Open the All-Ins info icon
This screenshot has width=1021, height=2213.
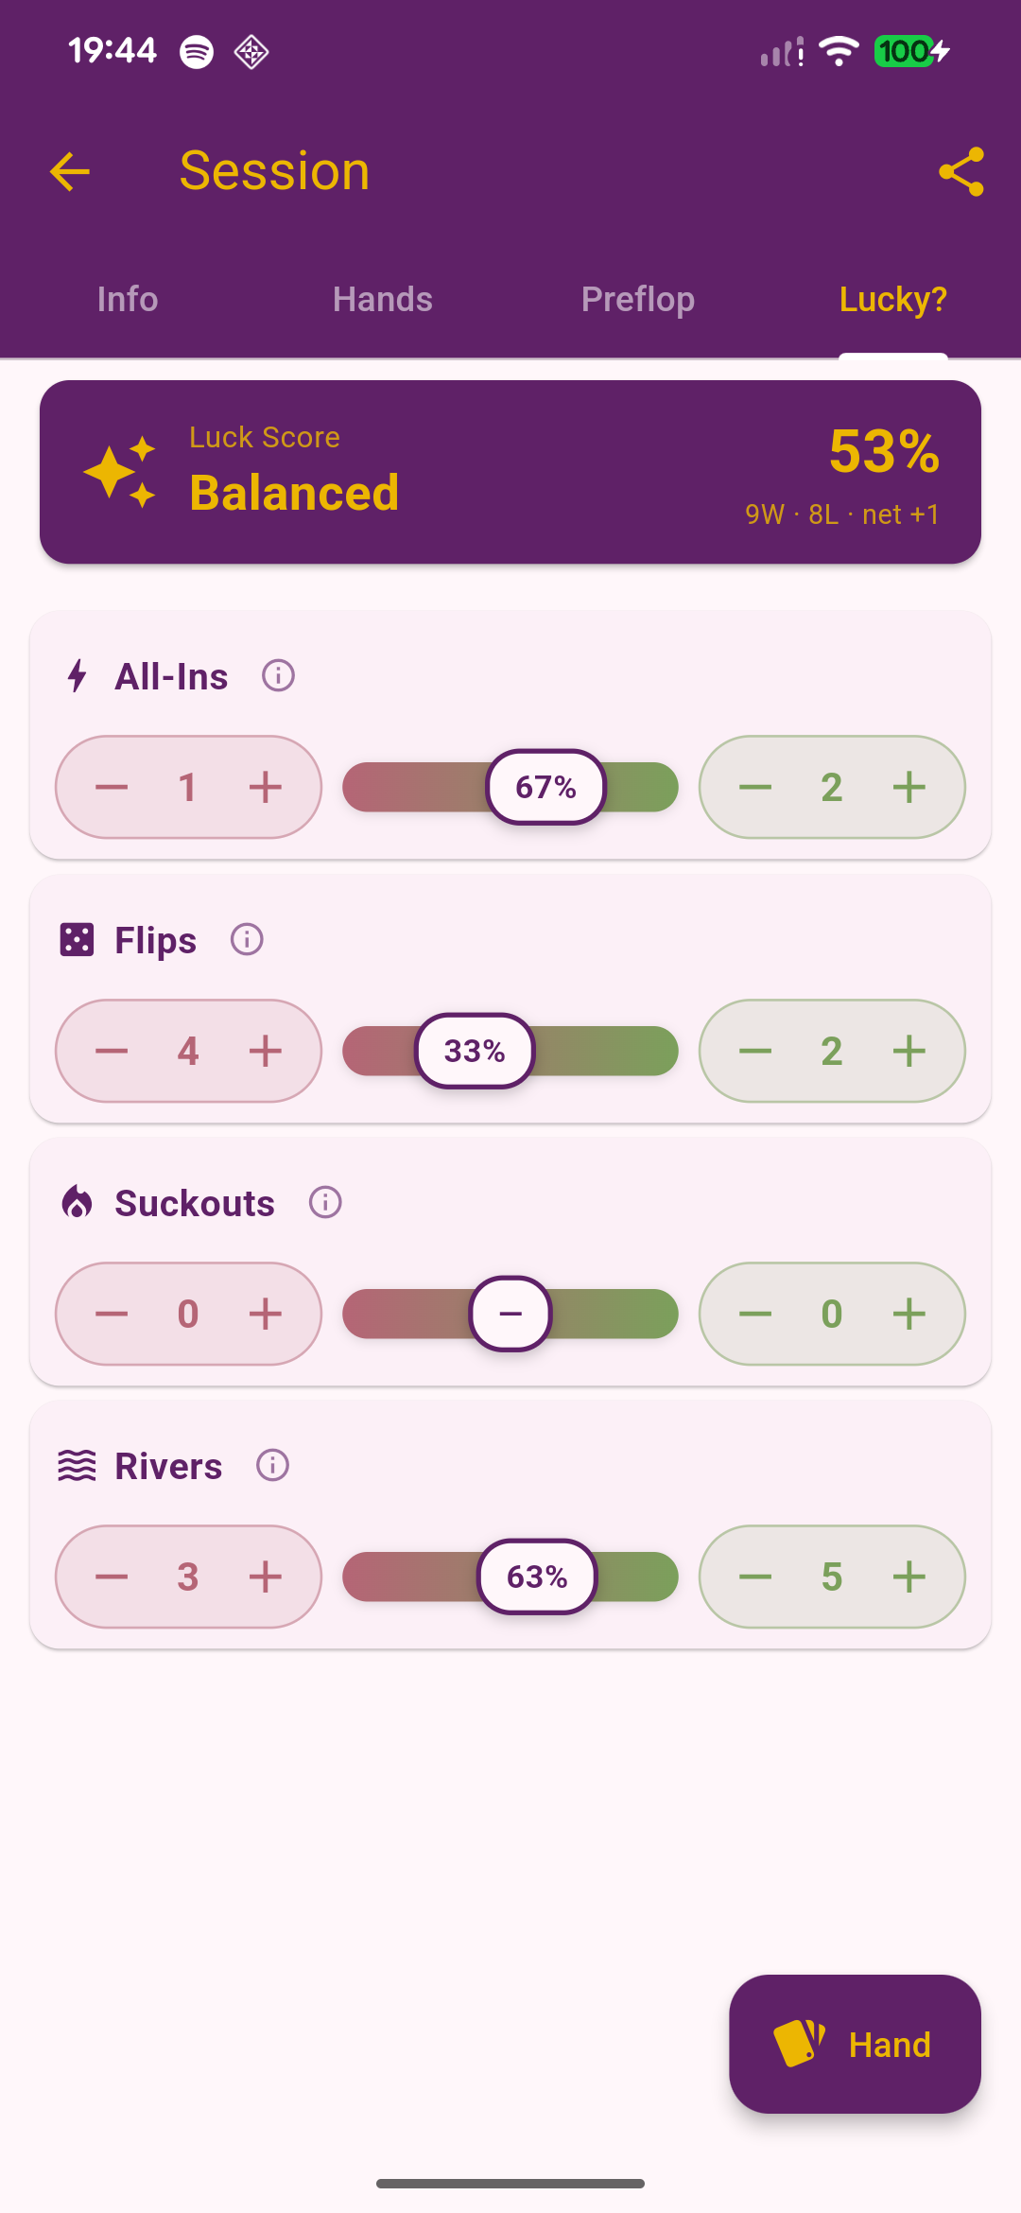tap(278, 676)
